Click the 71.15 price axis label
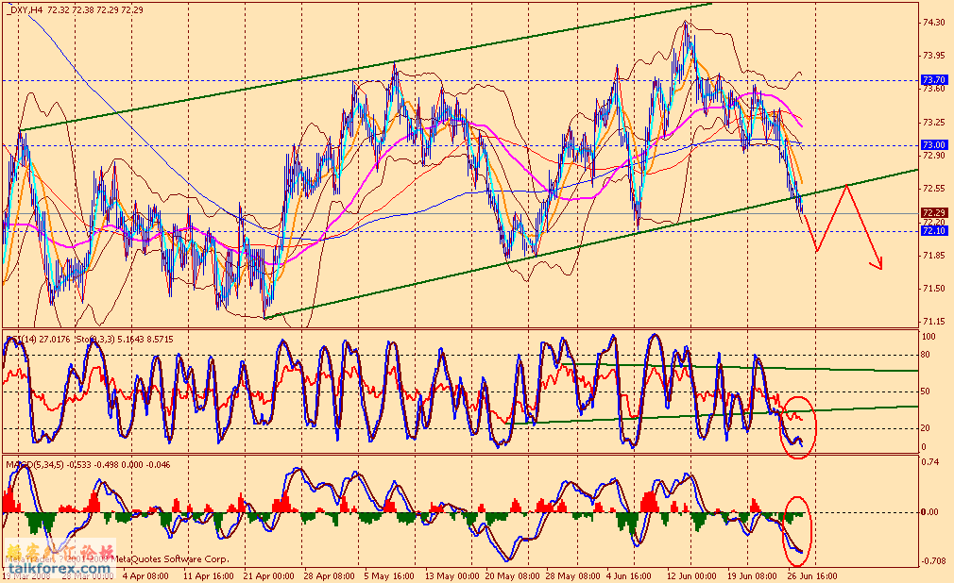Viewport: 954px width, 583px height. coord(933,322)
